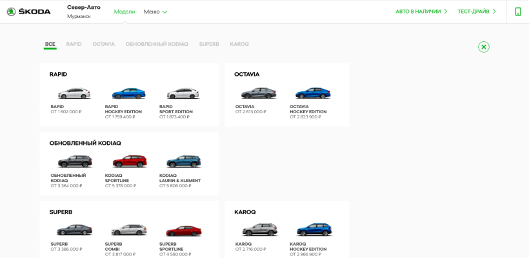This screenshot has height=258, width=529.
Task: Click the OCTAVIA section heading
Action: tap(247, 75)
